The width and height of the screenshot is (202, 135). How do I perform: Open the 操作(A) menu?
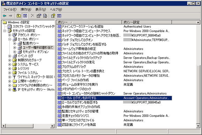click(26, 9)
